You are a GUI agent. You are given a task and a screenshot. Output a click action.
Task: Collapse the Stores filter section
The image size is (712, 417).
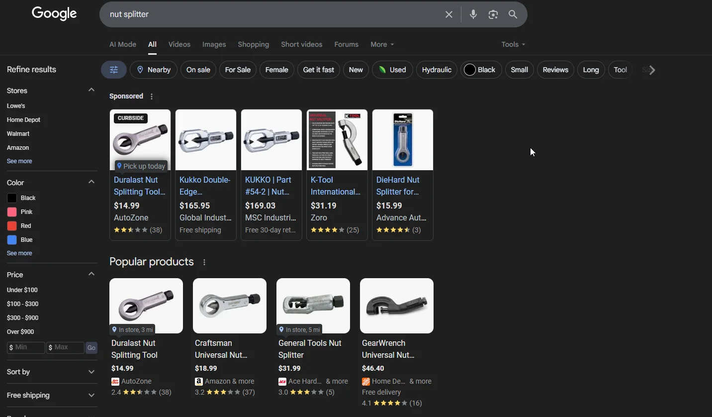tap(91, 90)
